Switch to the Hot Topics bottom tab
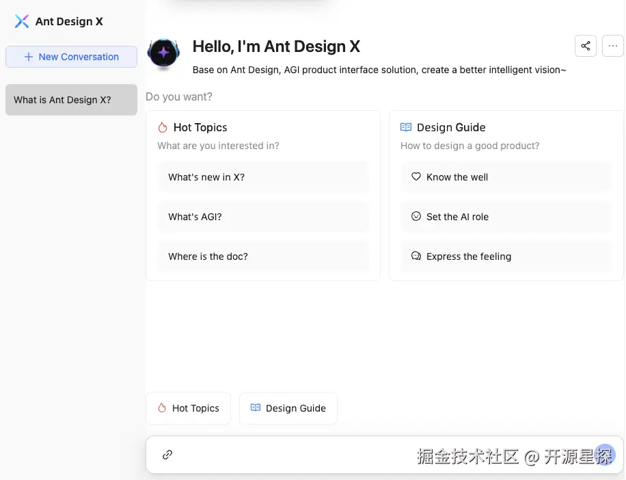The height and width of the screenshot is (480, 626). click(188, 408)
